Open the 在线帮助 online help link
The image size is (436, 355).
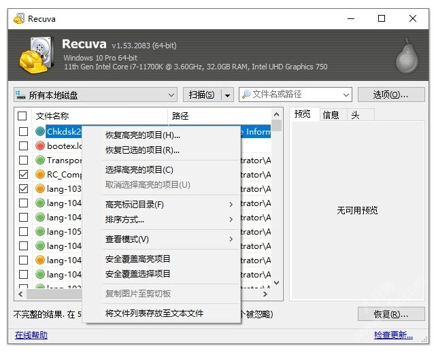31,335
